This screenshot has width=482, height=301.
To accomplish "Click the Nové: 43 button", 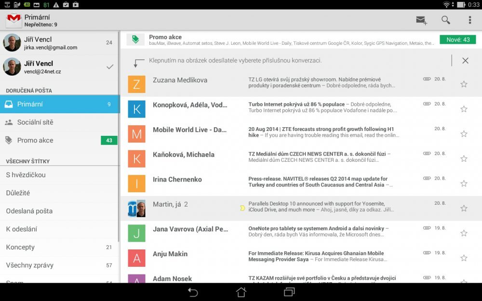I will click(x=458, y=39).
